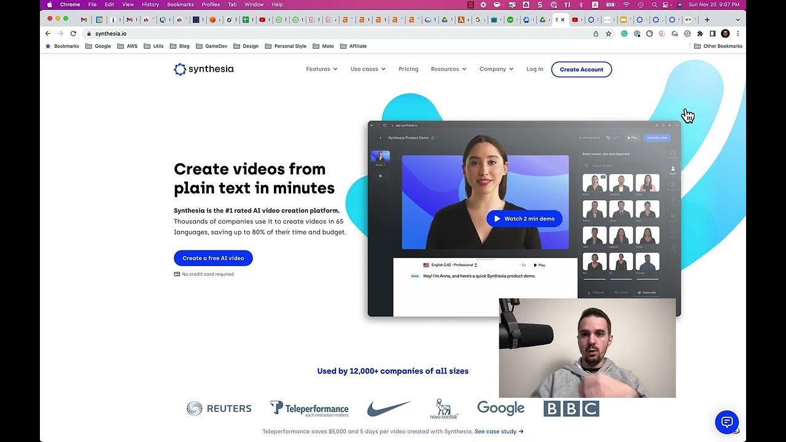The width and height of the screenshot is (786, 442).
Task: Click the browser back arrow
Action: 48,34
